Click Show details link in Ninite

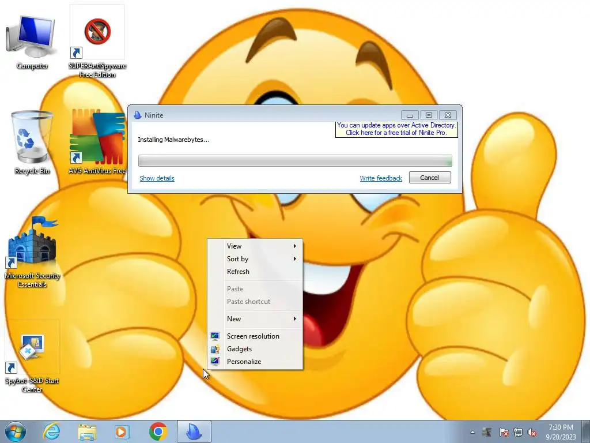pyautogui.click(x=157, y=178)
